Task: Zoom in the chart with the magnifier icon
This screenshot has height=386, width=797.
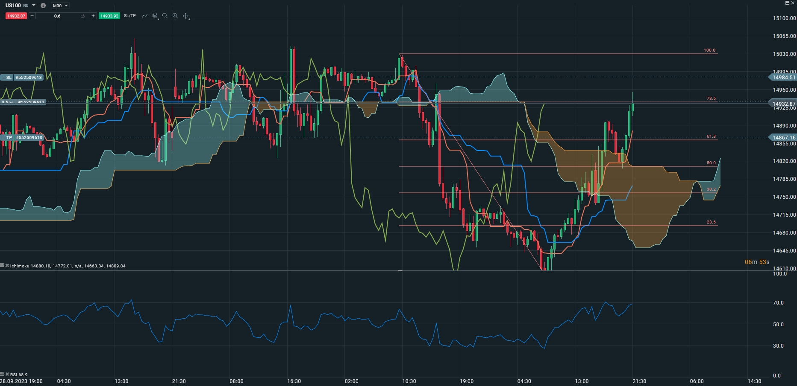Action: [175, 16]
